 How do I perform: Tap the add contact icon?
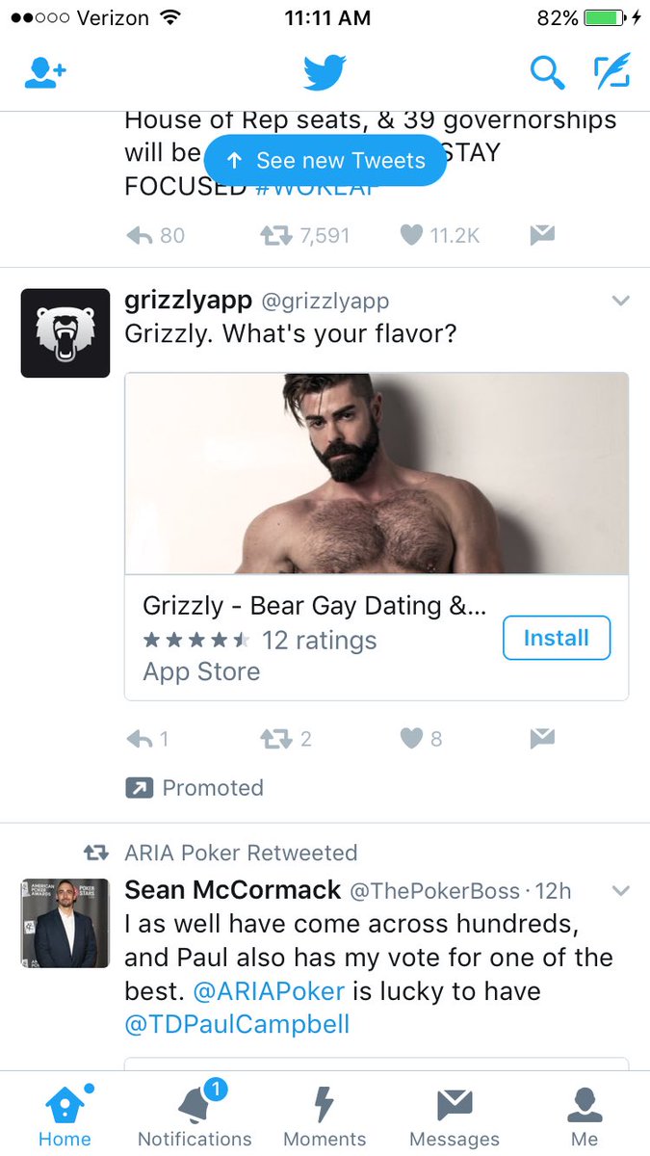(44, 72)
